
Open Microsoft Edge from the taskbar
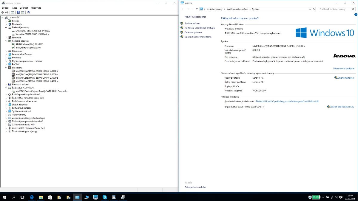click(31, 197)
